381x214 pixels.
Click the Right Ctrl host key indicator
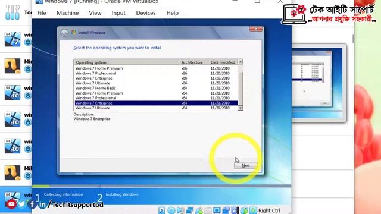pos(269,210)
